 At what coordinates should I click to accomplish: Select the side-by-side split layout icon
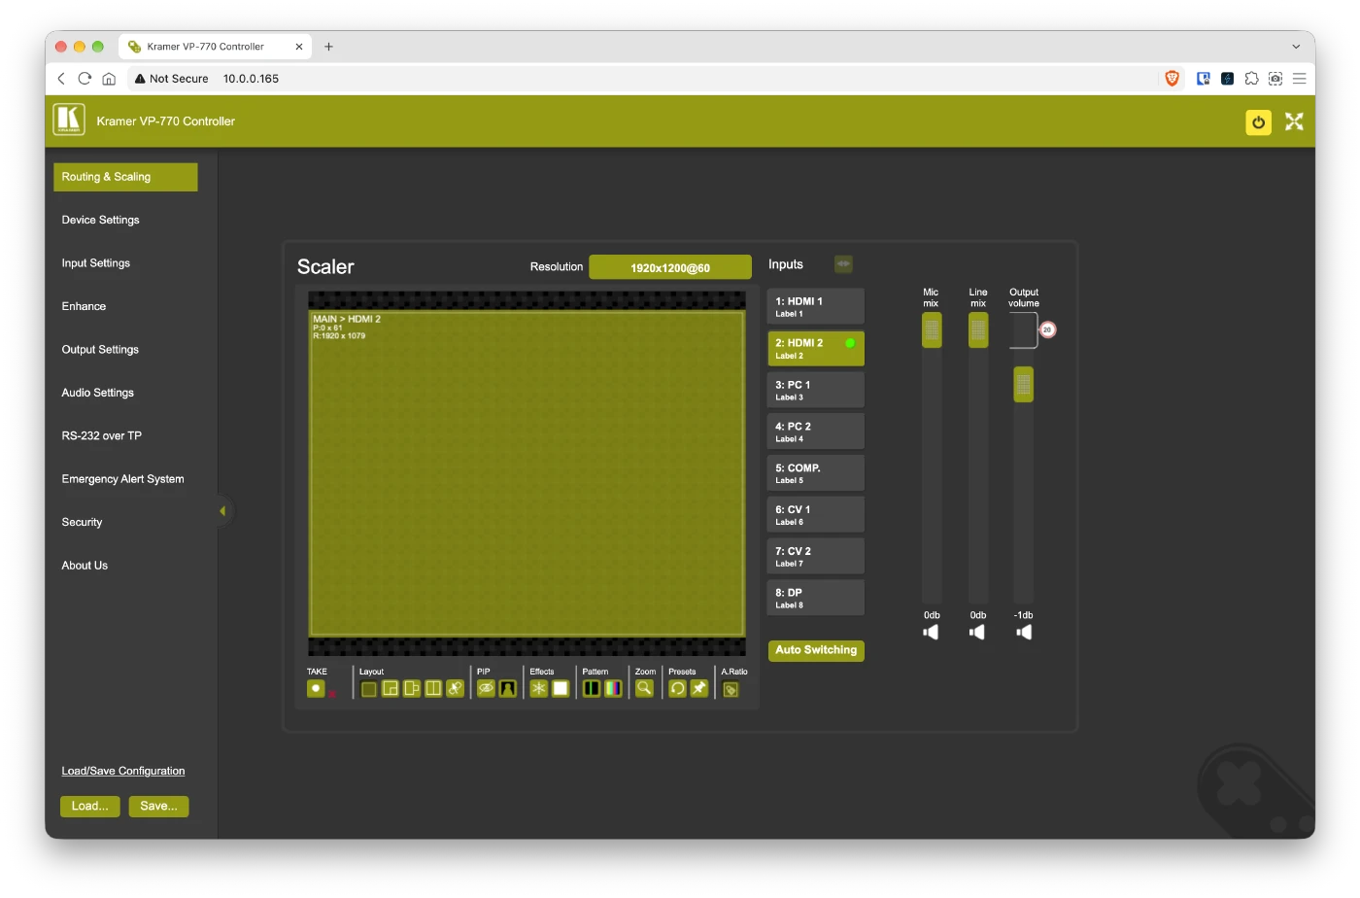(x=433, y=689)
